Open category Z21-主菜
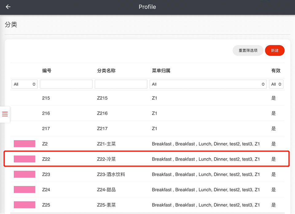 pos(106,144)
